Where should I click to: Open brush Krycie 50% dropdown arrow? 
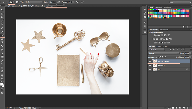point(55,2)
